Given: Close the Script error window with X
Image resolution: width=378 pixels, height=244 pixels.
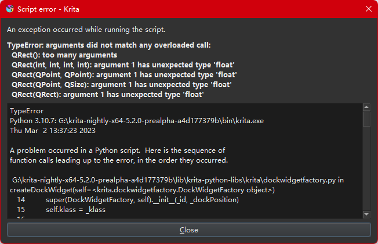Looking at the screenshot, I should tap(368, 9).
